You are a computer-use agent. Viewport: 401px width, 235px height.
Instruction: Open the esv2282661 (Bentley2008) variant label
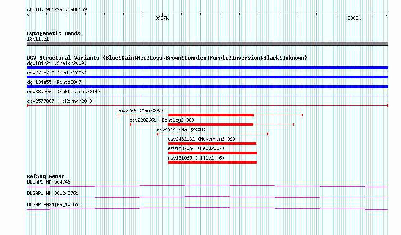[162, 120]
